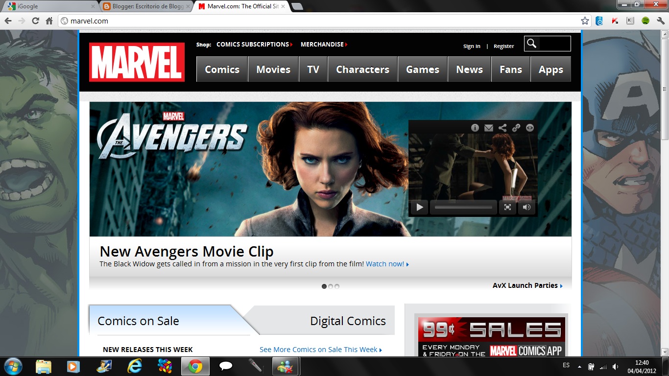669x376 pixels.
Task: Switch to the Digital Comics tab
Action: tap(348, 320)
